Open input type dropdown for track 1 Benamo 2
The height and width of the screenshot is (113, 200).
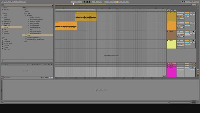click(180, 13)
